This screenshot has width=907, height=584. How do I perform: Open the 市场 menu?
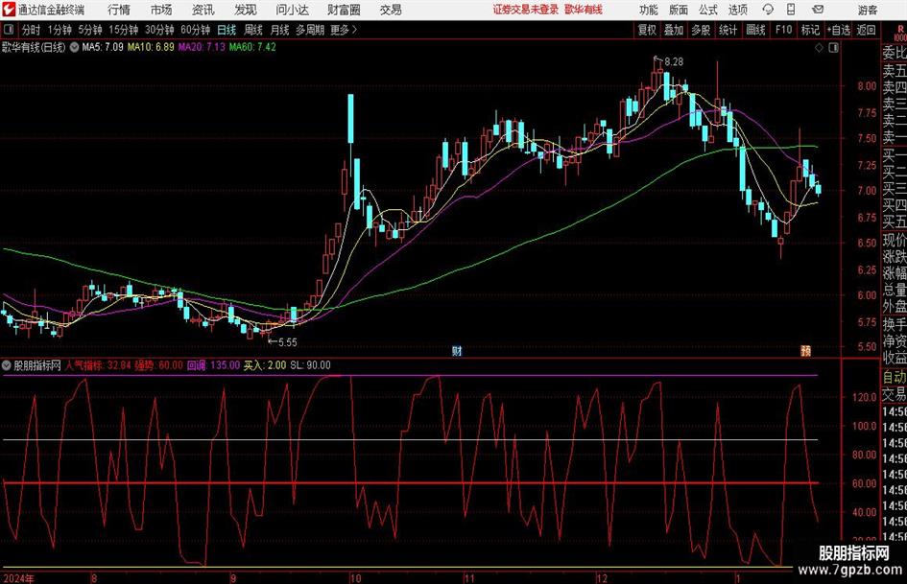click(x=161, y=10)
